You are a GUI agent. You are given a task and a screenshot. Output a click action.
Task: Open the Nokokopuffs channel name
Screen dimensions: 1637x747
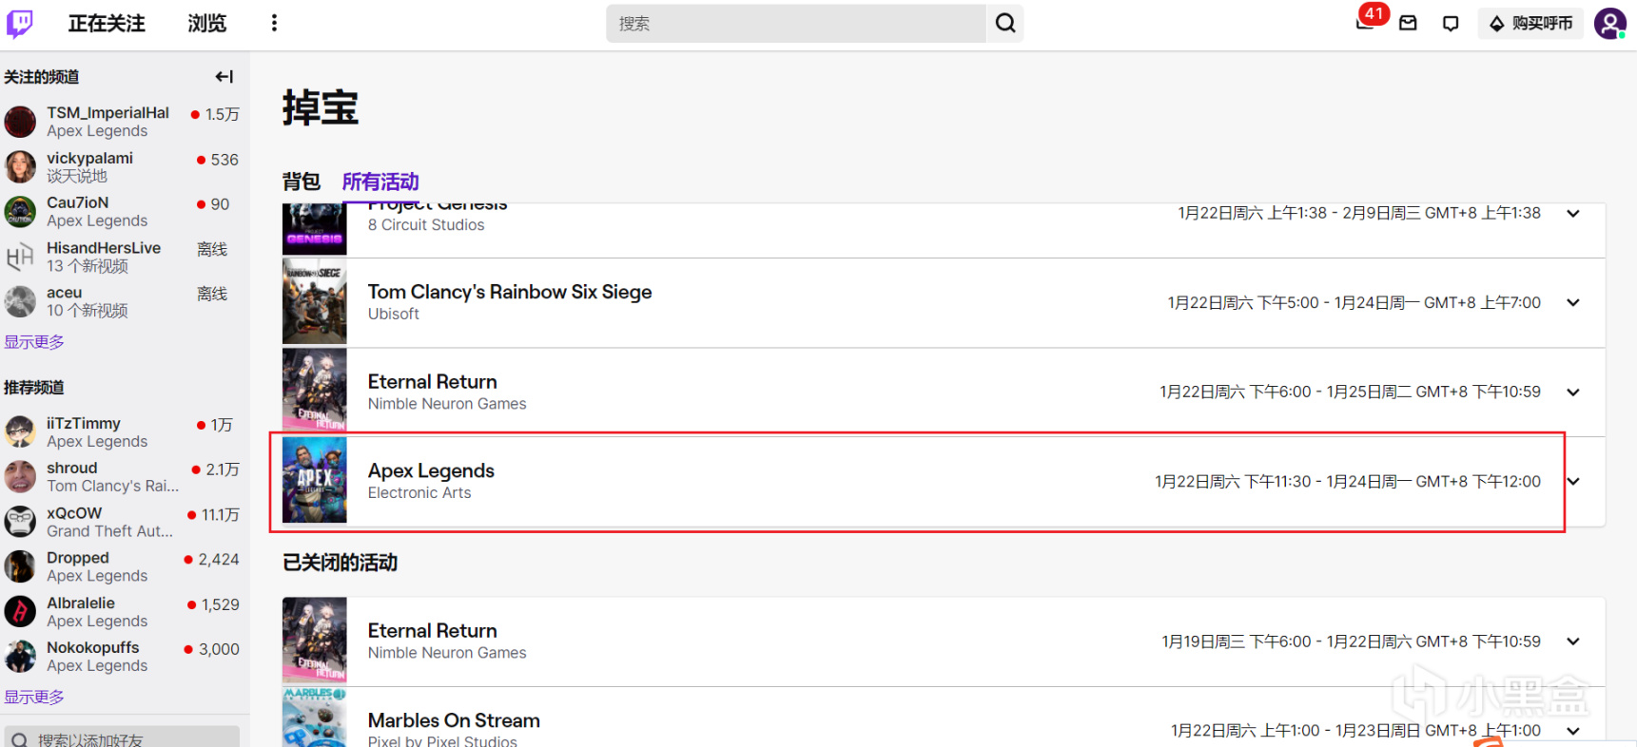click(93, 647)
